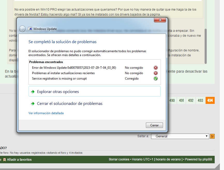Click red error icon for recent updates problem
Screen dimensions: 224x170
(x=155, y=73)
